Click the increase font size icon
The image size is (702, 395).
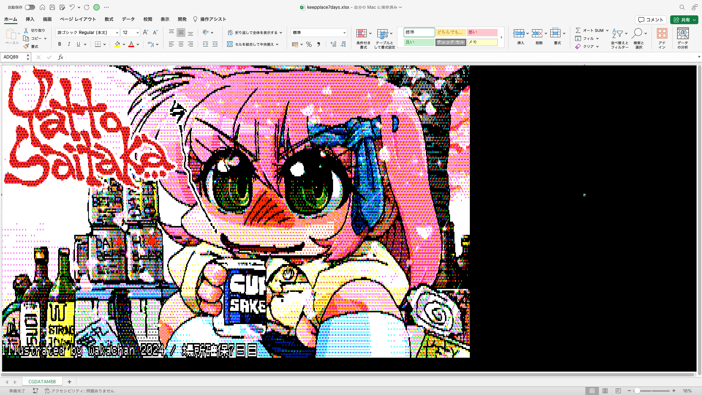click(x=146, y=33)
